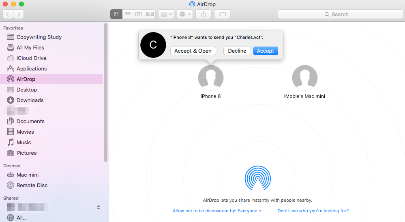
Task: Click the iCloud Drive cloud icon
Action: 10,58
